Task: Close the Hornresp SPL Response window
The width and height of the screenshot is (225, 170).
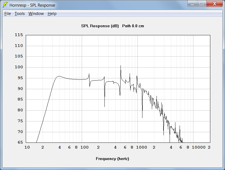Action: 214,4
